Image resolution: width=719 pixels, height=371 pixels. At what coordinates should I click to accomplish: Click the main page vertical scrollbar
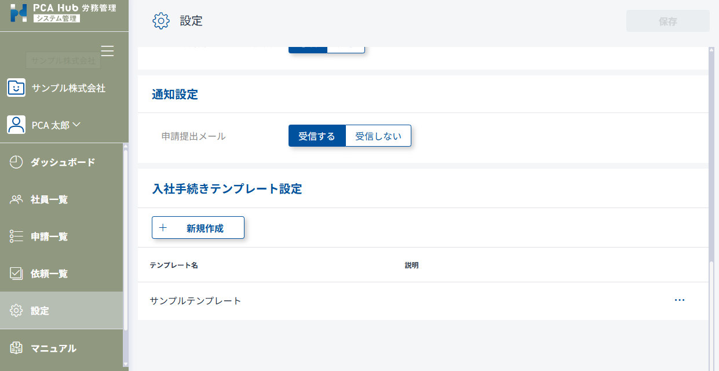click(712, 174)
